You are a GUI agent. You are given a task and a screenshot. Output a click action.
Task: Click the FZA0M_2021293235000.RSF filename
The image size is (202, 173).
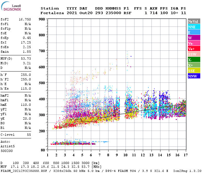(24, 171)
